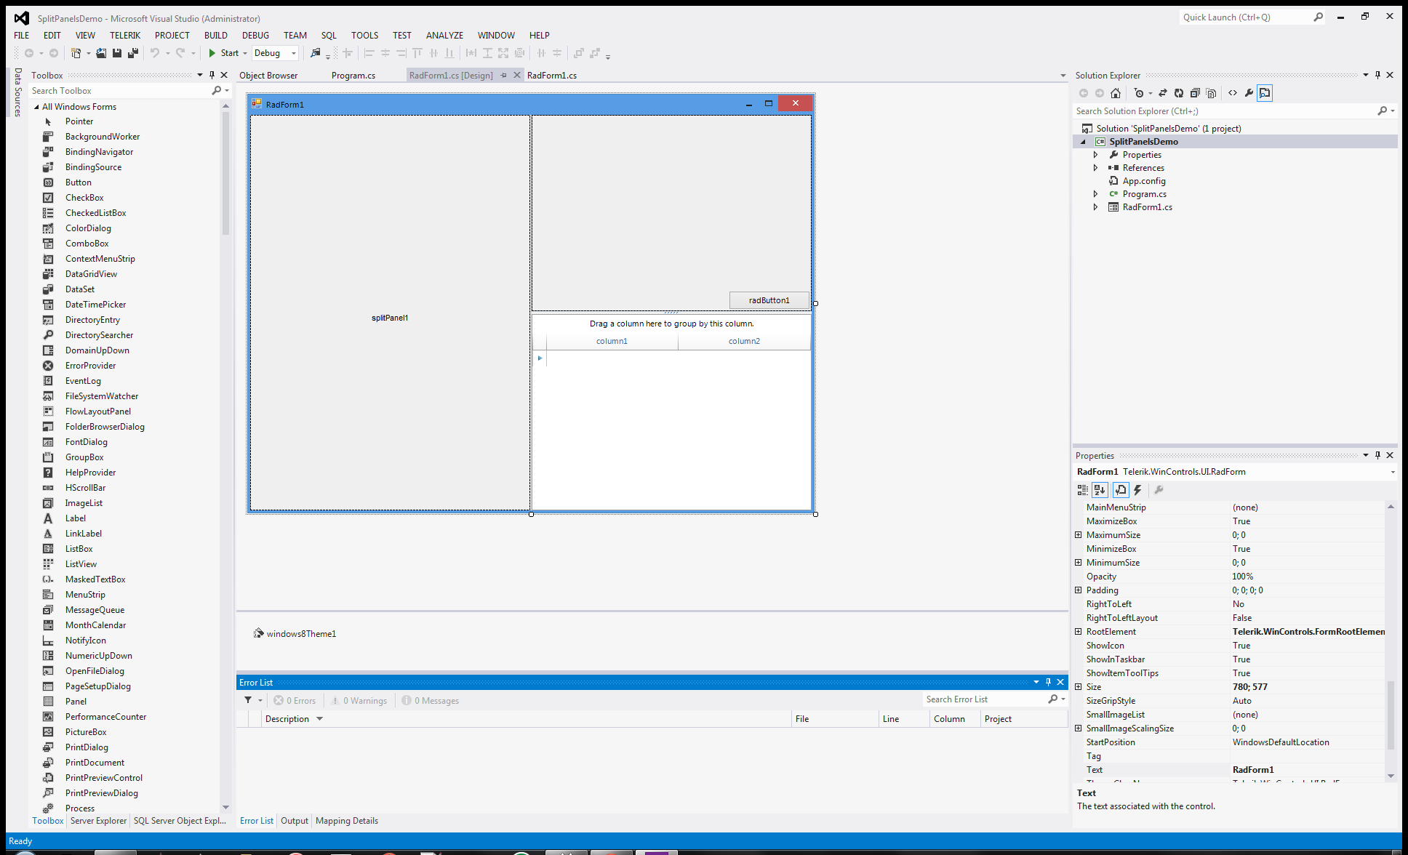This screenshot has width=1408, height=855.
Task: Collapse the SplitPanelsDemo project node
Action: click(1083, 142)
